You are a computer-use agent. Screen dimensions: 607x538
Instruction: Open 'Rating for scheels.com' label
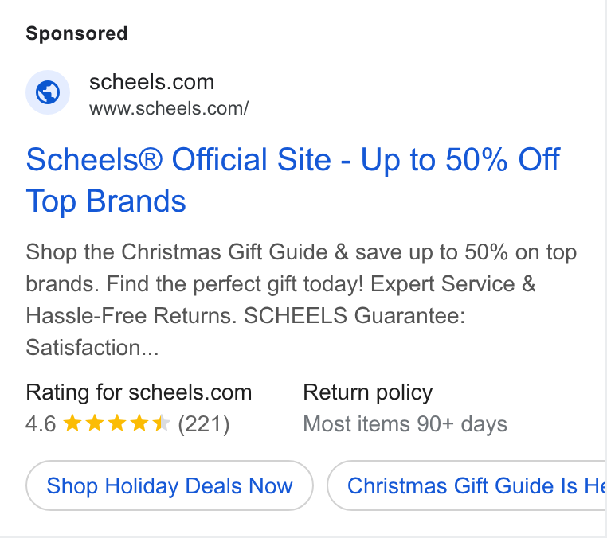click(x=139, y=392)
